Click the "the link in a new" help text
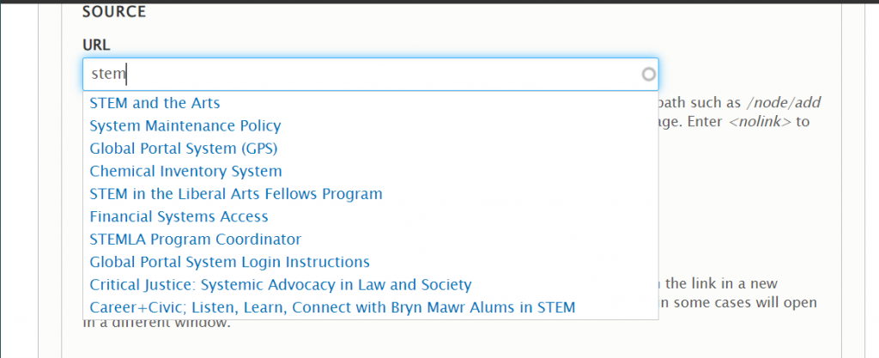The width and height of the screenshot is (879, 358). (x=730, y=283)
